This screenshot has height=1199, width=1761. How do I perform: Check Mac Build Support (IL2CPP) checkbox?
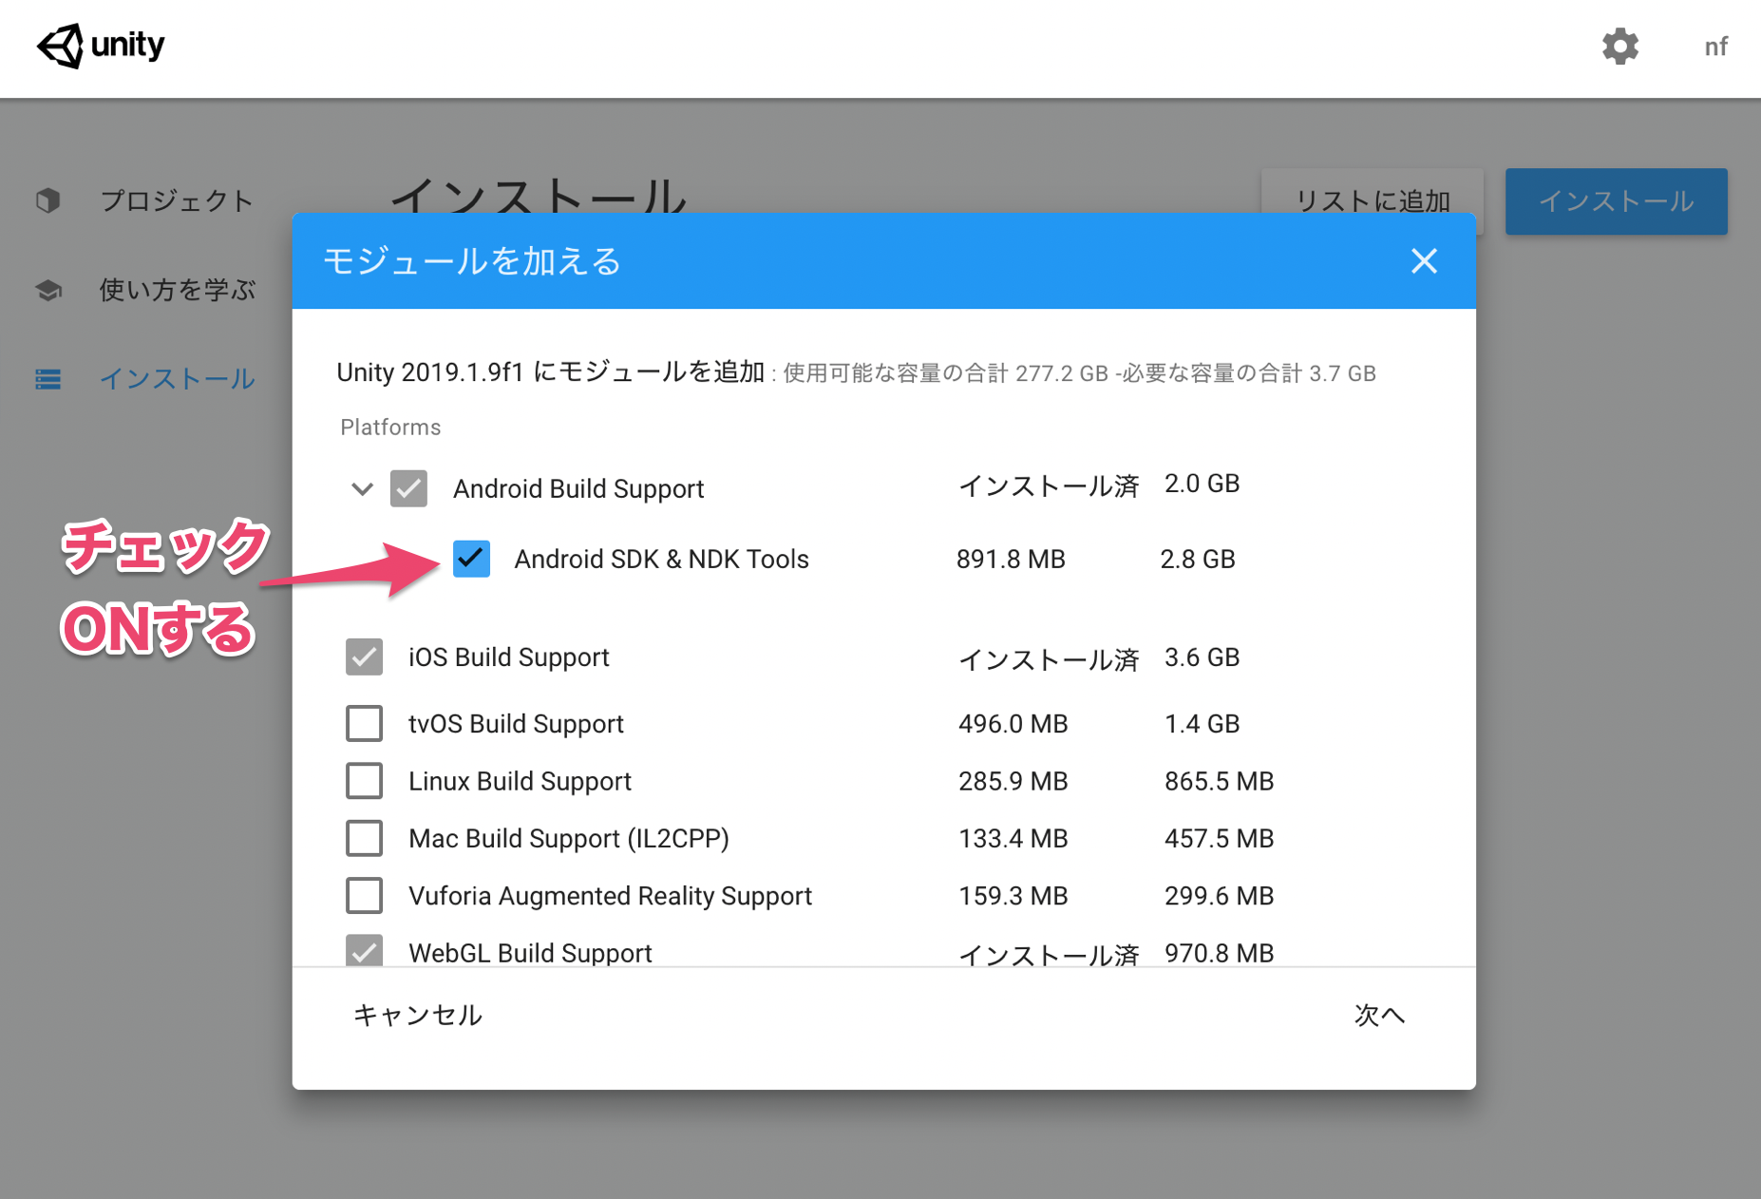pos(364,838)
